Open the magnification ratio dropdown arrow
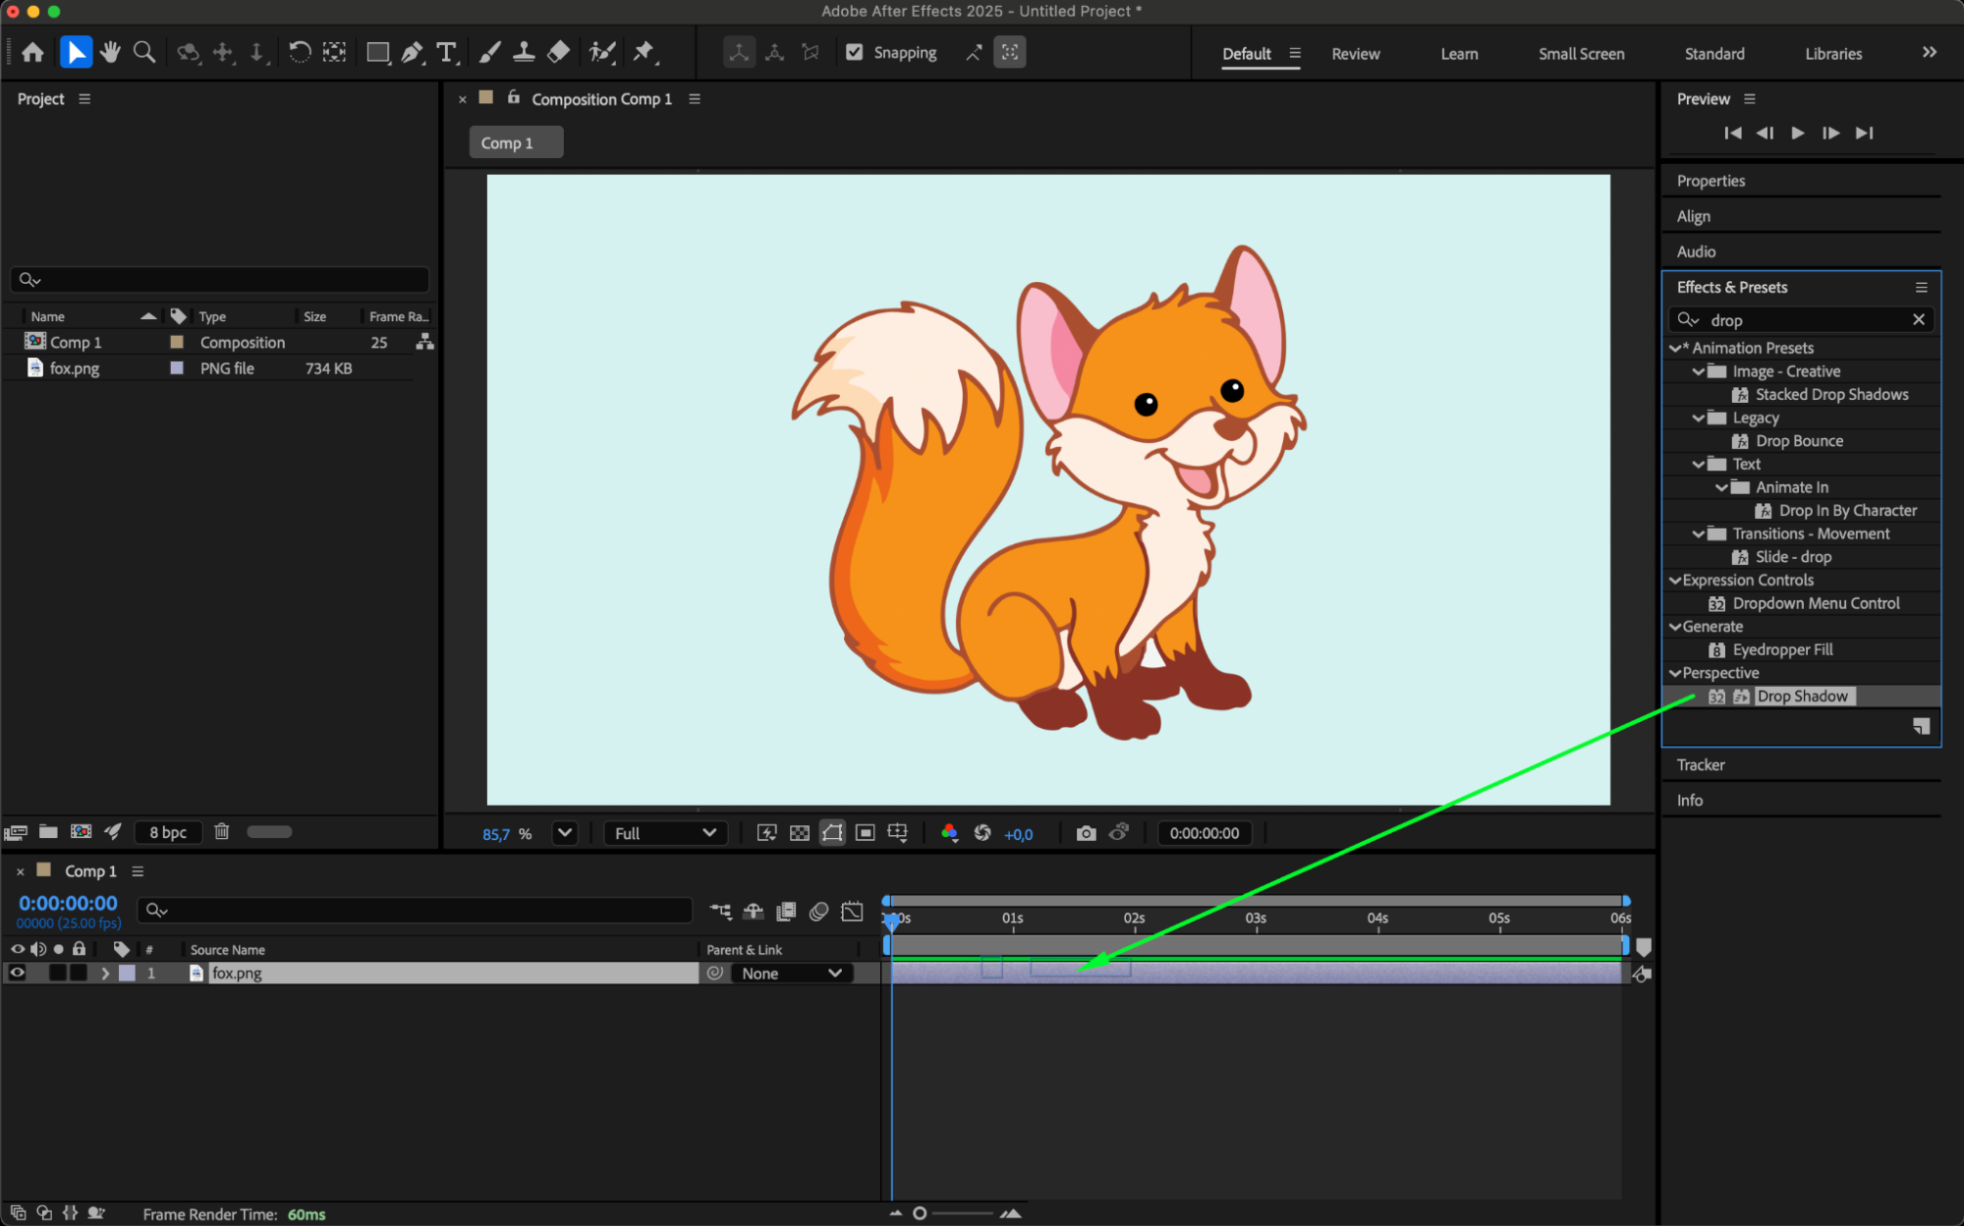1964x1227 pixels. (565, 833)
